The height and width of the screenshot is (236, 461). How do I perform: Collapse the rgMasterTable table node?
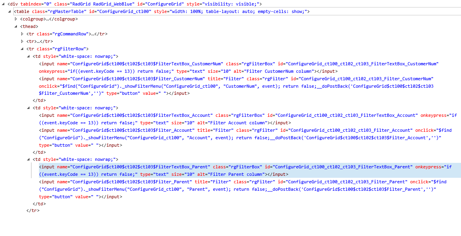[10, 11]
